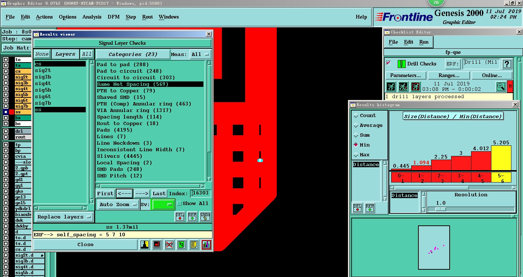Click the red 0-1 histogram range cell
The image size is (523, 277).
pos(401,177)
